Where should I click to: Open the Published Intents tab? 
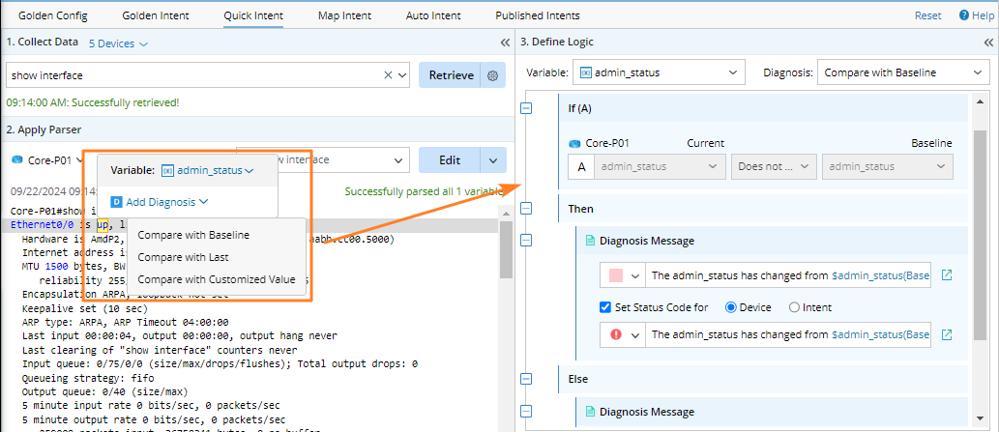(538, 15)
